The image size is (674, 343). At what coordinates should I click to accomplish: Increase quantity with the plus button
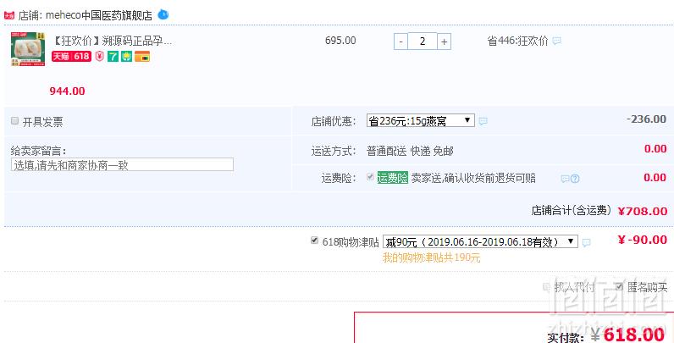point(444,41)
